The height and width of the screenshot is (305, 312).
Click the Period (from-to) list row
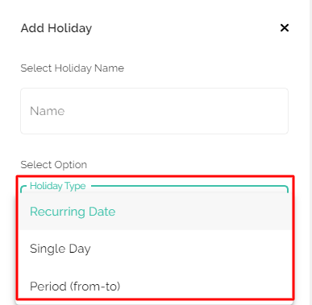[x=155, y=286]
